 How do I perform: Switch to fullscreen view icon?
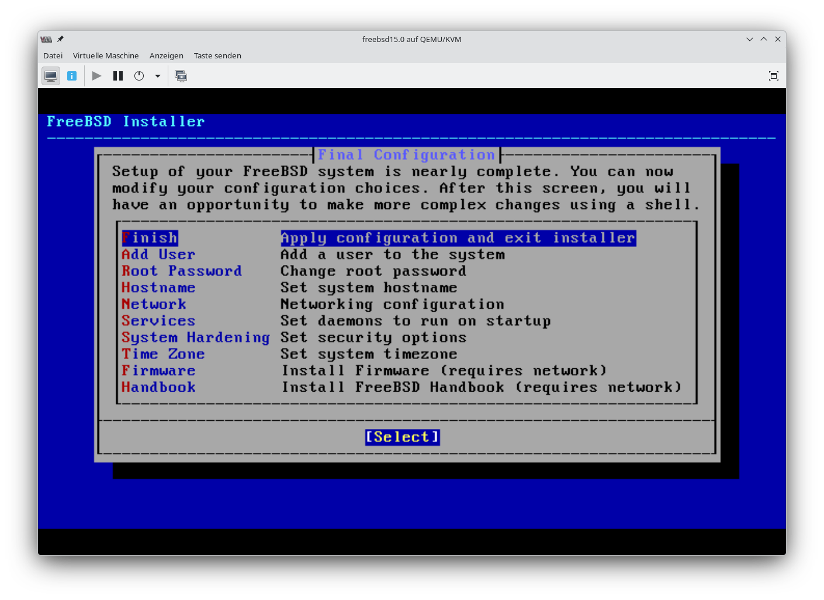tap(773, 76)
